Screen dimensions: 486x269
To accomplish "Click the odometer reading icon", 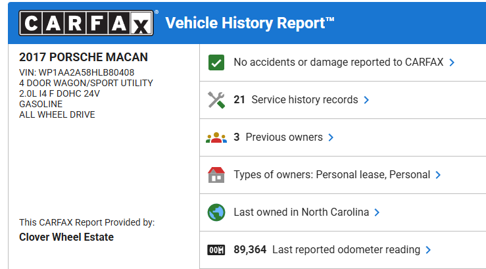I will pyautogui.click(x=216, y=250).
